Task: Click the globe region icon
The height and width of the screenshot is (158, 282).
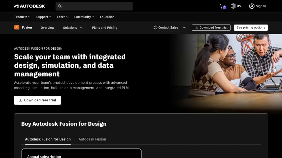Action: (x=233, y=6)
